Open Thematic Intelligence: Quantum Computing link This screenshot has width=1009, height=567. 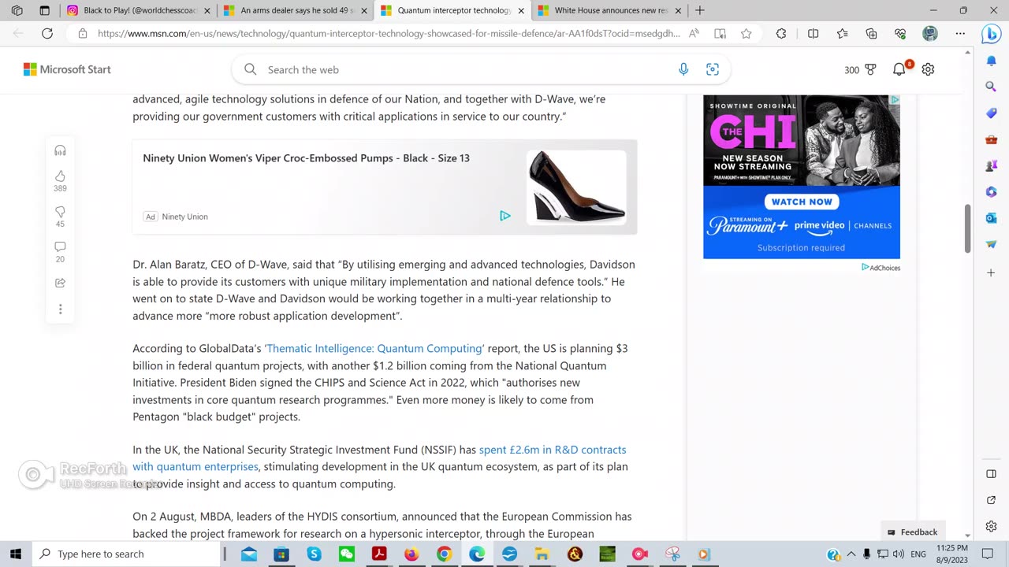pyautogui.click(x=374, y=348)
